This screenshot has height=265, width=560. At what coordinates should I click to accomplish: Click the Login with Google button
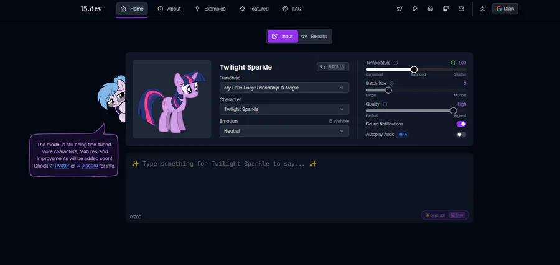(x=505, y=9)
